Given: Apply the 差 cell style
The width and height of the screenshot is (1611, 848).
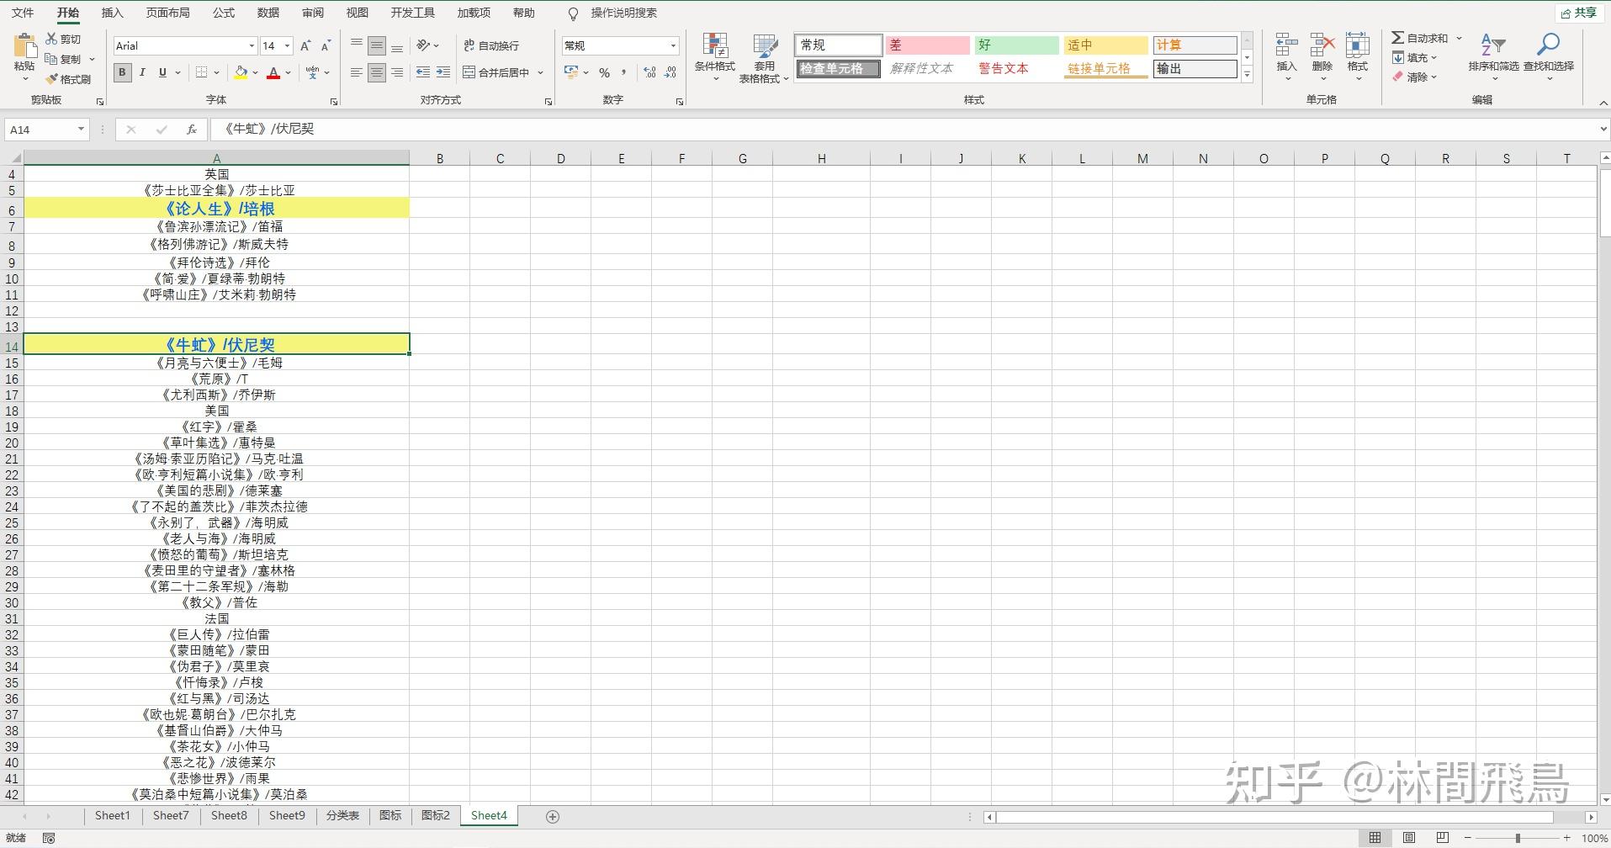Looking at the screenshot, I should 927,45.
